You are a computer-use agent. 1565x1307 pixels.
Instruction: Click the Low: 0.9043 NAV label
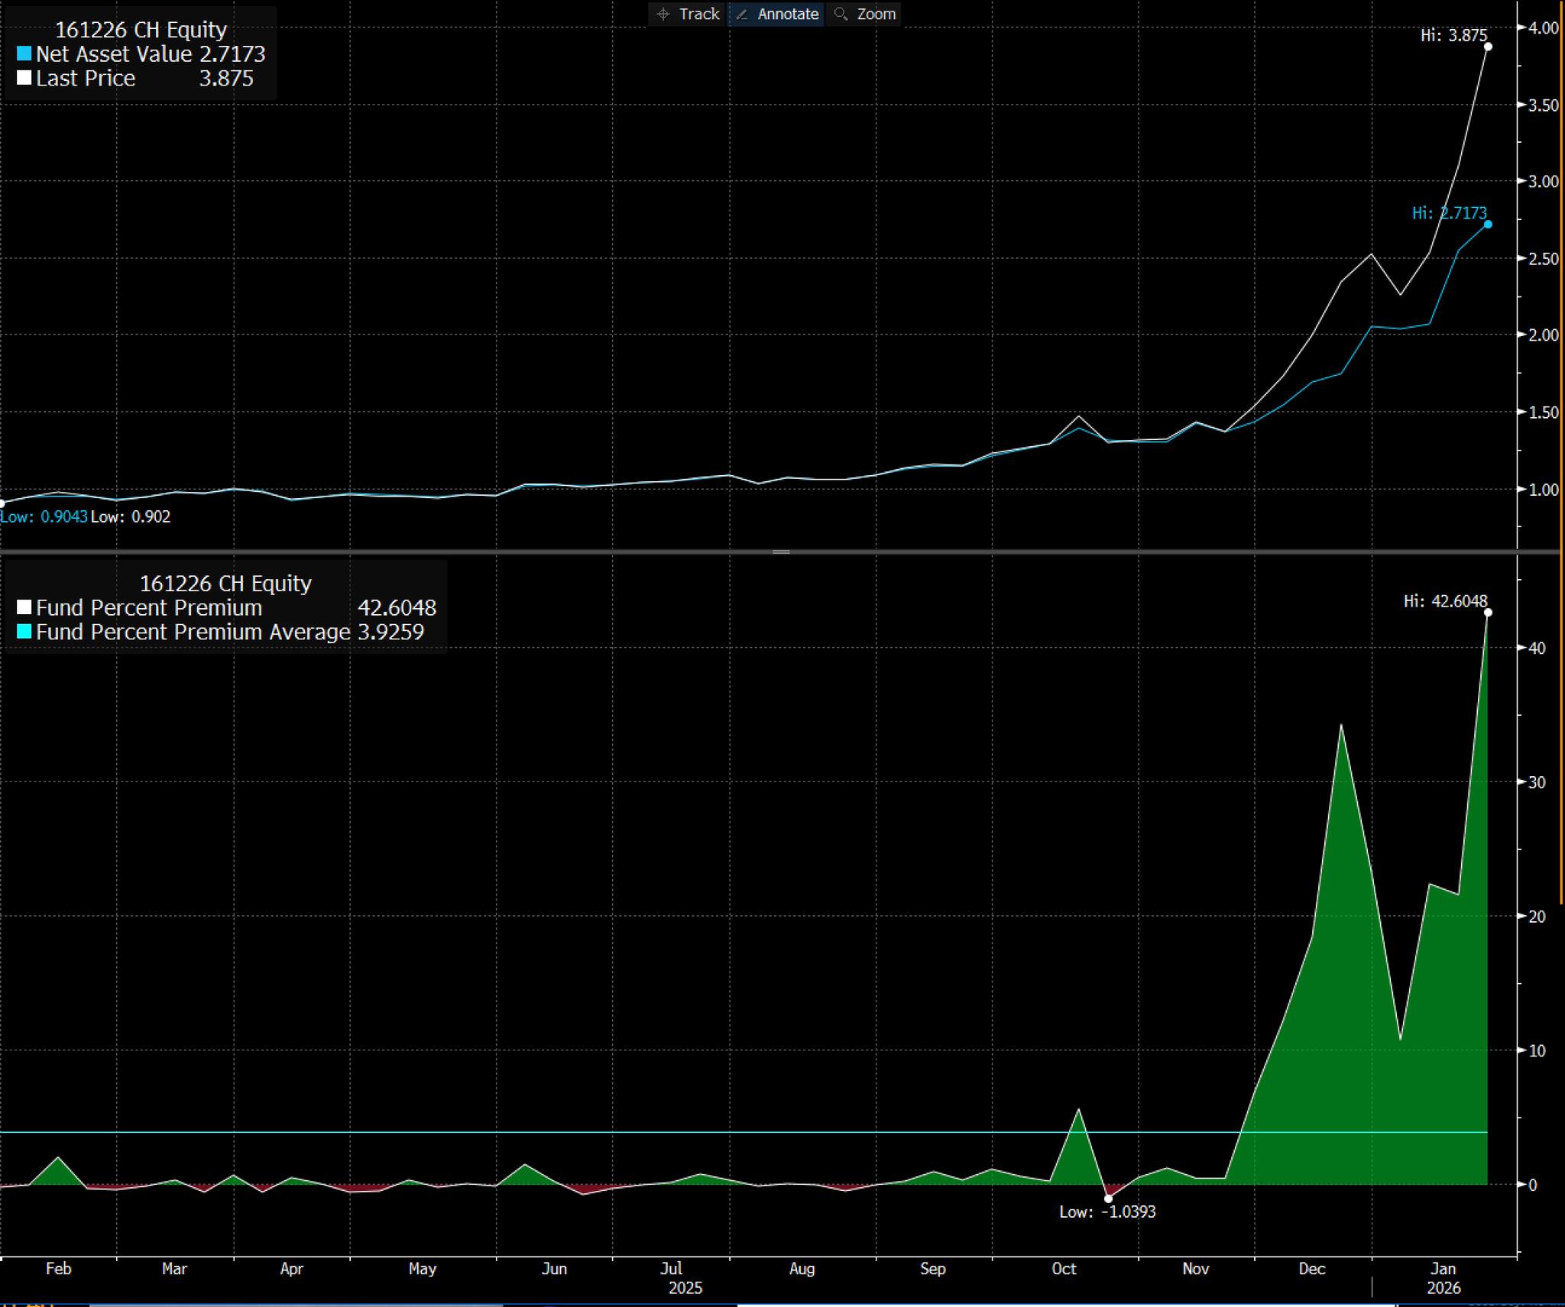[44, 517]
